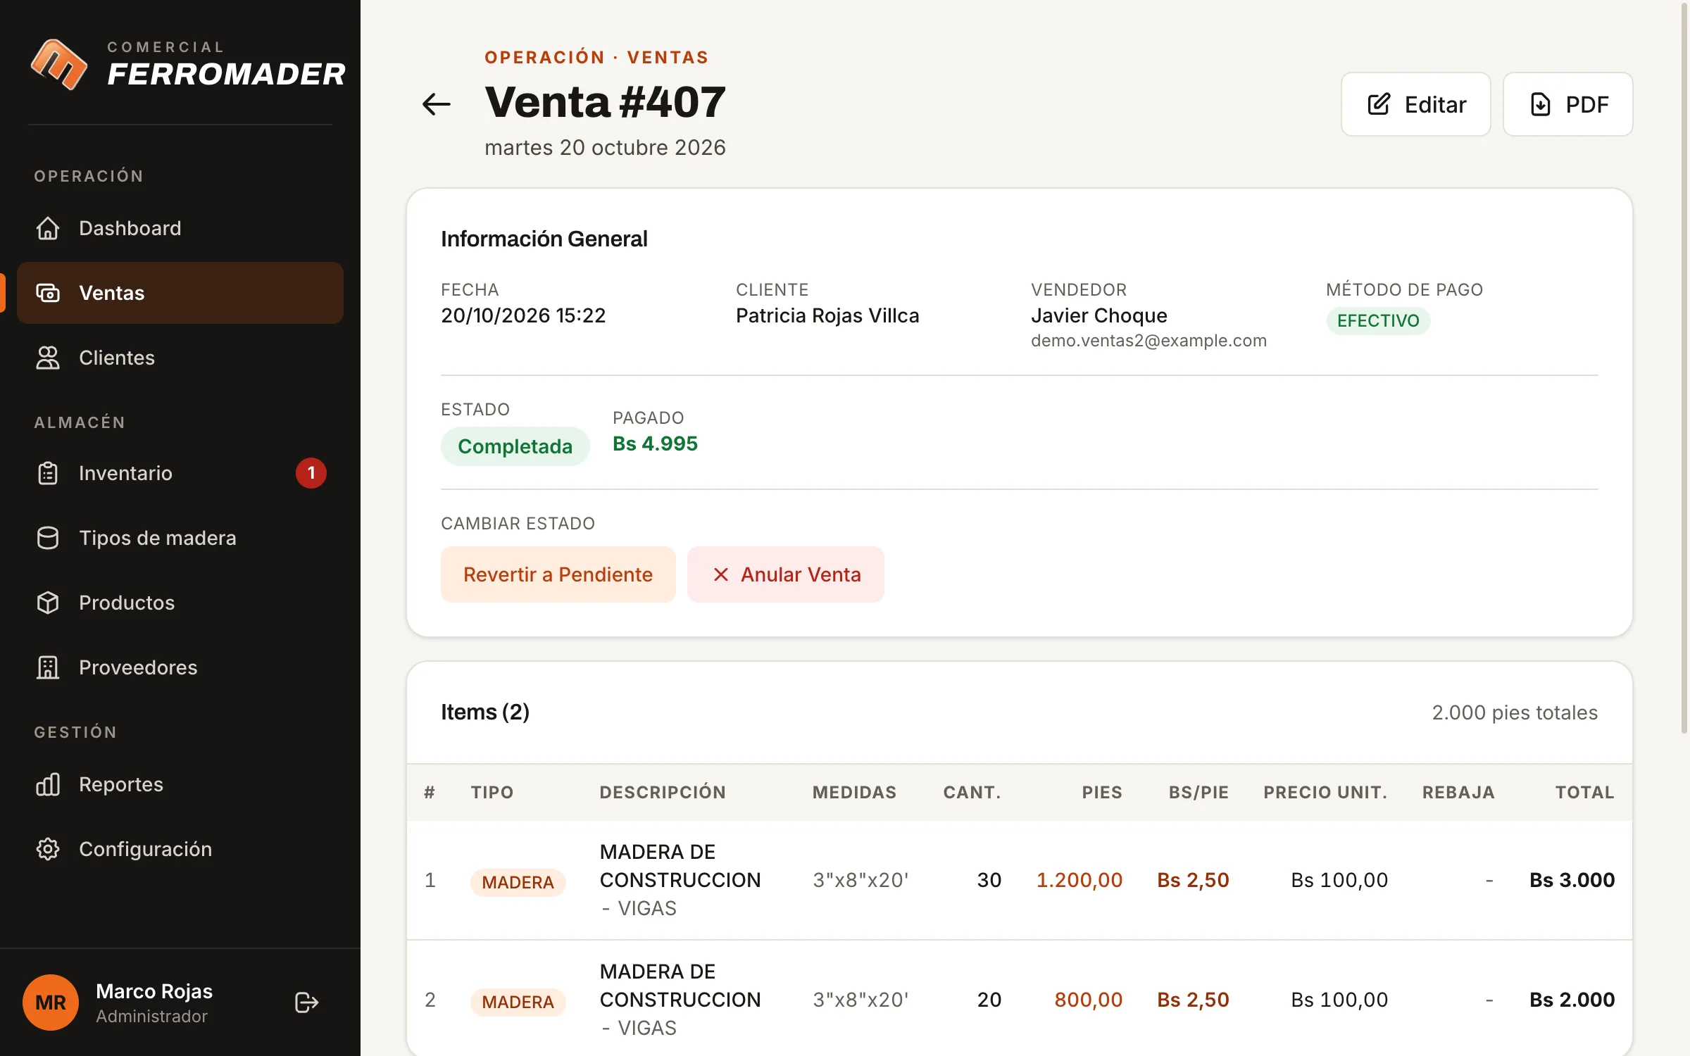Open the Productos menu item

coord(180,603)
